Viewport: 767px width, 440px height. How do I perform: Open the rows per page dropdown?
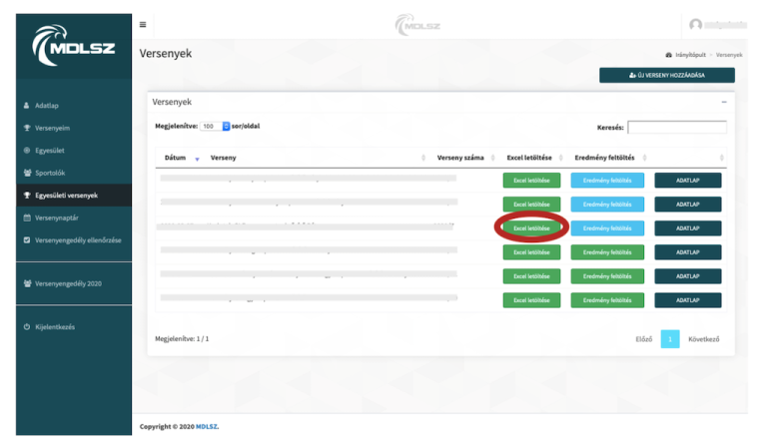click(215, 127)
